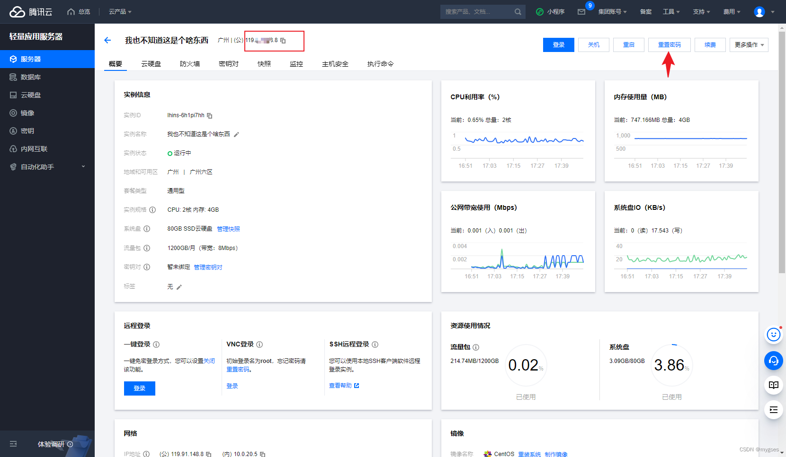The height and width of the screenshot is (457, 786).
Task: Click the search magnifier icon
Action: [518, 12]
